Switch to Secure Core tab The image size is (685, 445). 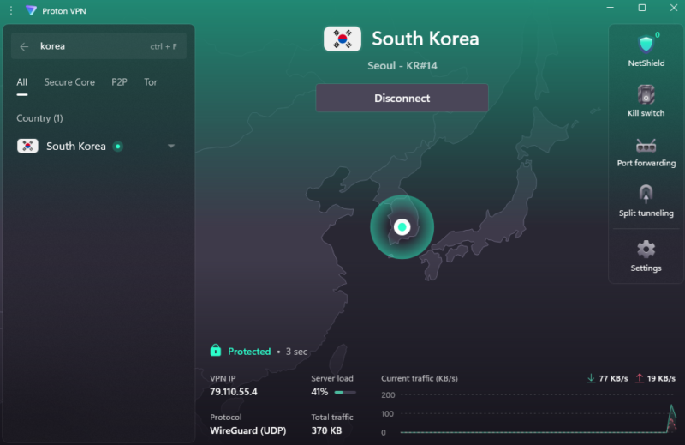coord(69,82)
